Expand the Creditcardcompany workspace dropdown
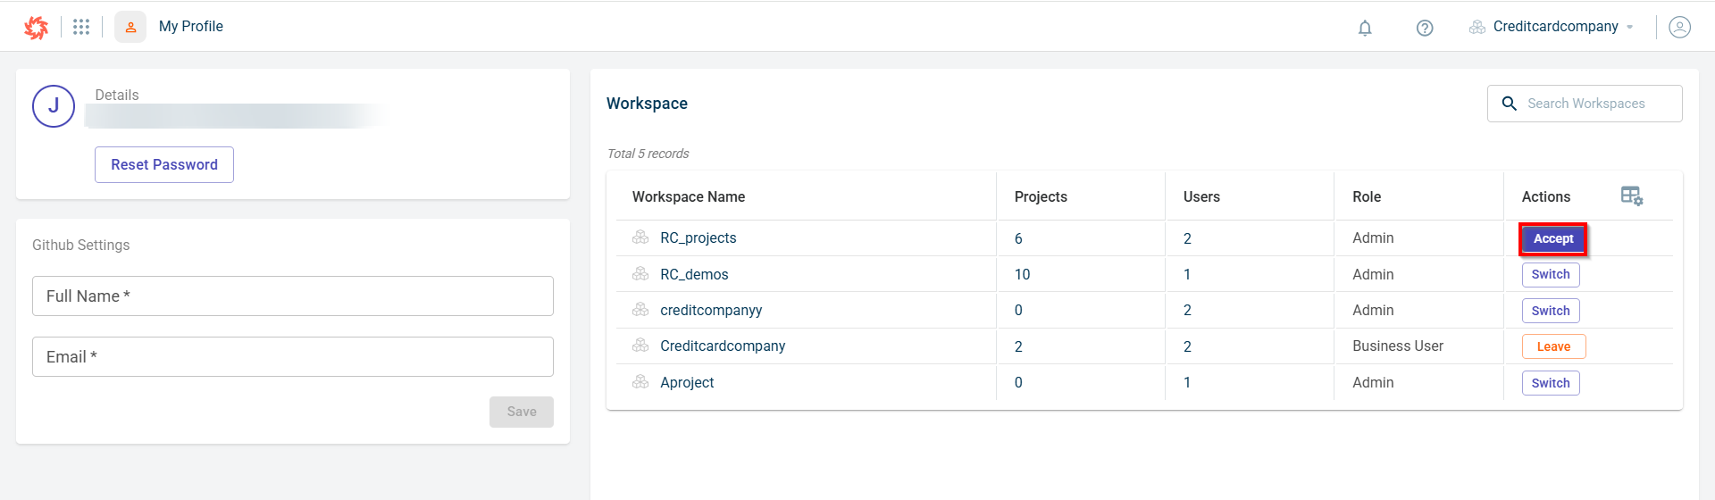1715x500 pixels. (x=1554, y=27)
